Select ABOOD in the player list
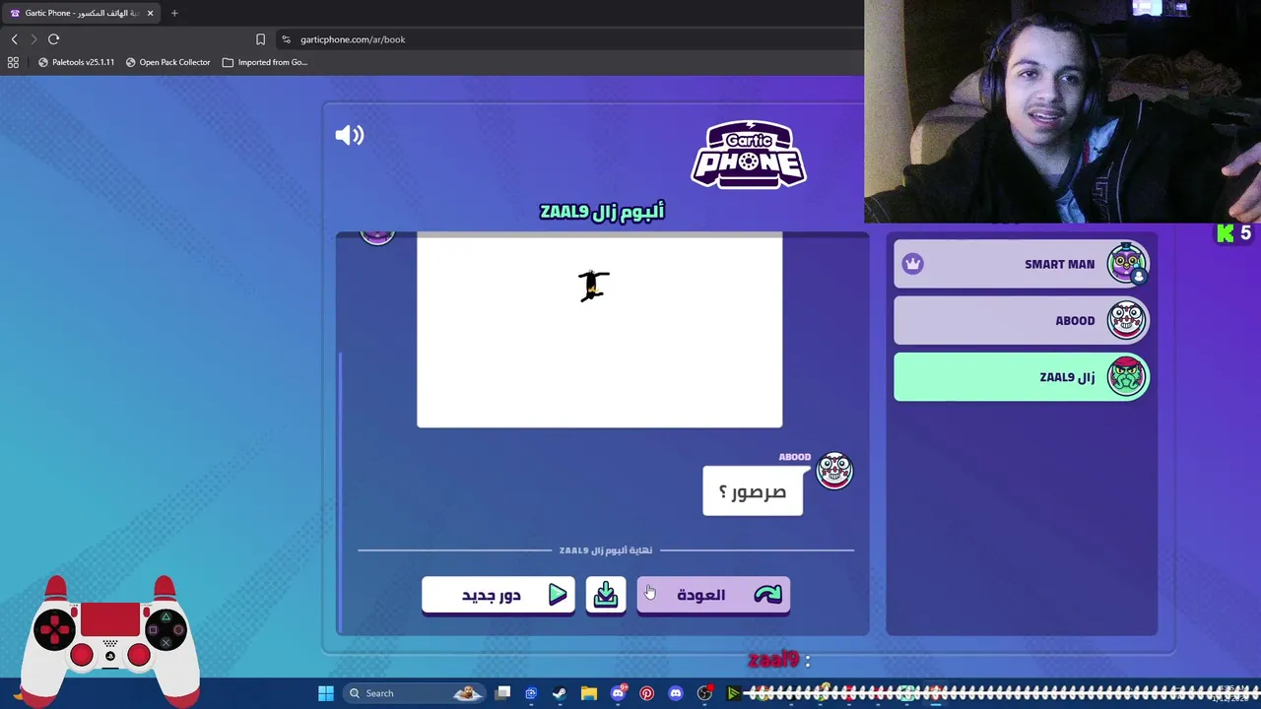 (x=1021, y=320)
